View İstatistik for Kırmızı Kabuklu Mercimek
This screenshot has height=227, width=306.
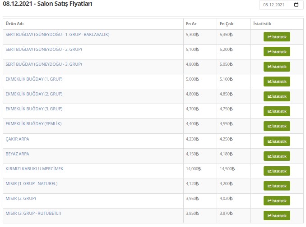coord(277,171)
